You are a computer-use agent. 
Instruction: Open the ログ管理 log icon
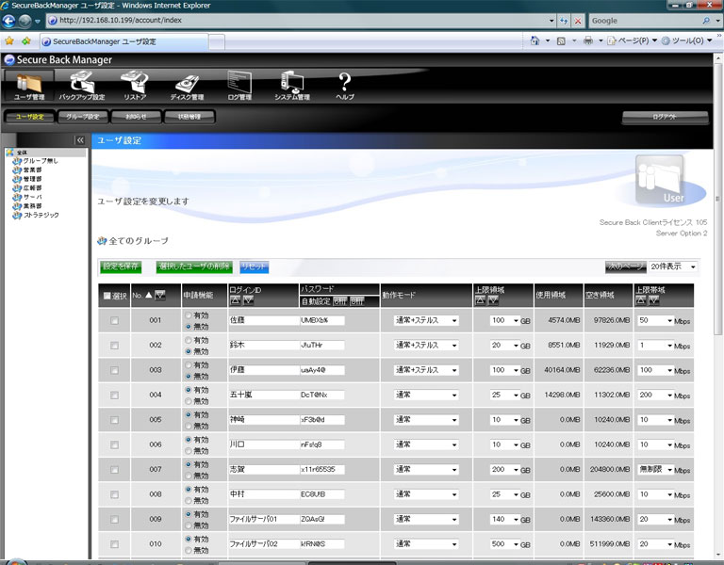click(239, 83)
